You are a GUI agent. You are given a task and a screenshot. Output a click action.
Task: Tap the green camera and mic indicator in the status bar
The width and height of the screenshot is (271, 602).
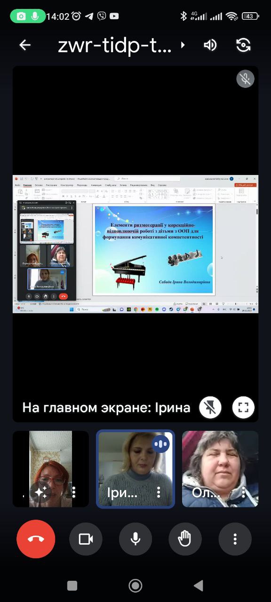(x=28, y=16)
